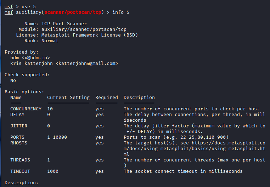The height and width of the screenshot is (187, 270).
Task: Click the "Description" column header in options table
Action: pyautogui.click(x=139, y=98)
